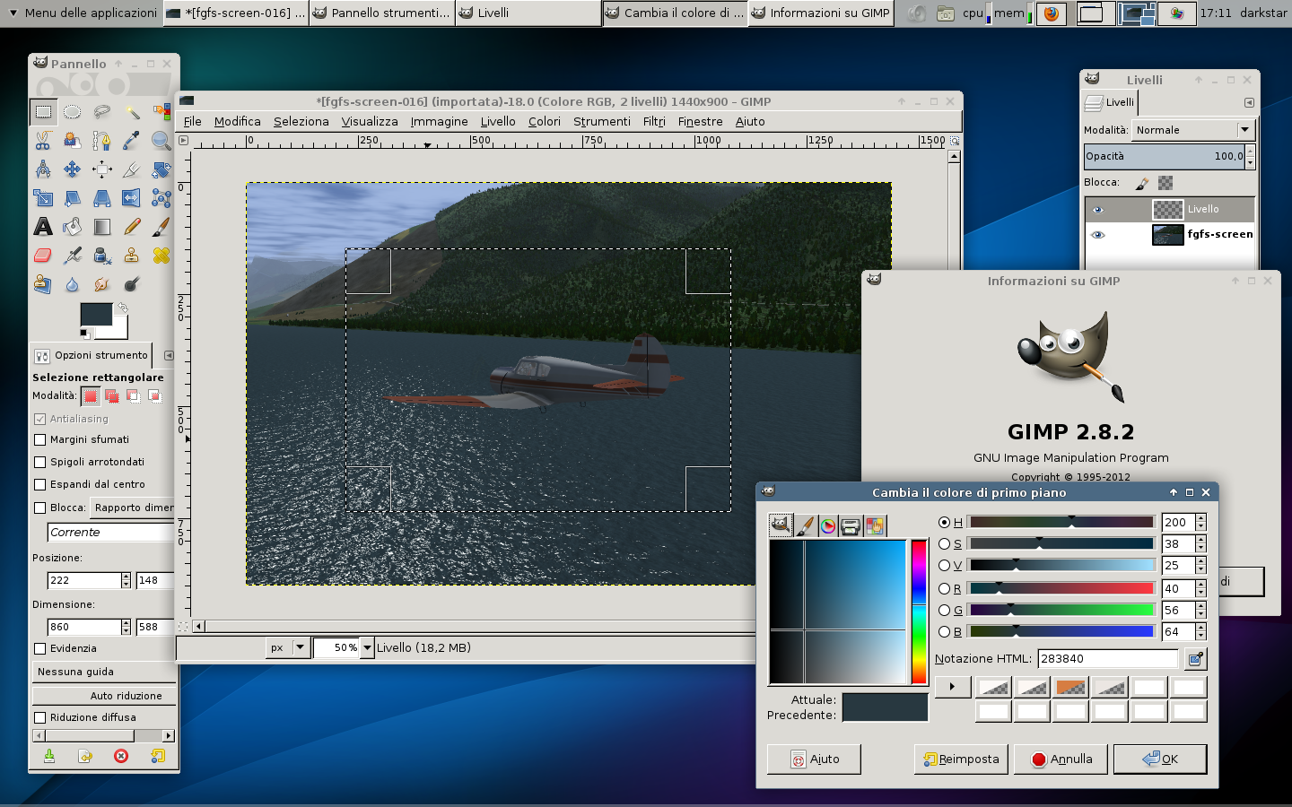
Task: Open the Filtri menu
Action: click(x=653, y=122)
